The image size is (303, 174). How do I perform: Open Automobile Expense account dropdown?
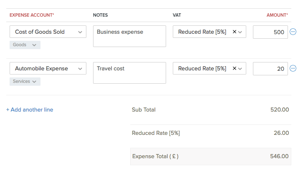(48, 68)
